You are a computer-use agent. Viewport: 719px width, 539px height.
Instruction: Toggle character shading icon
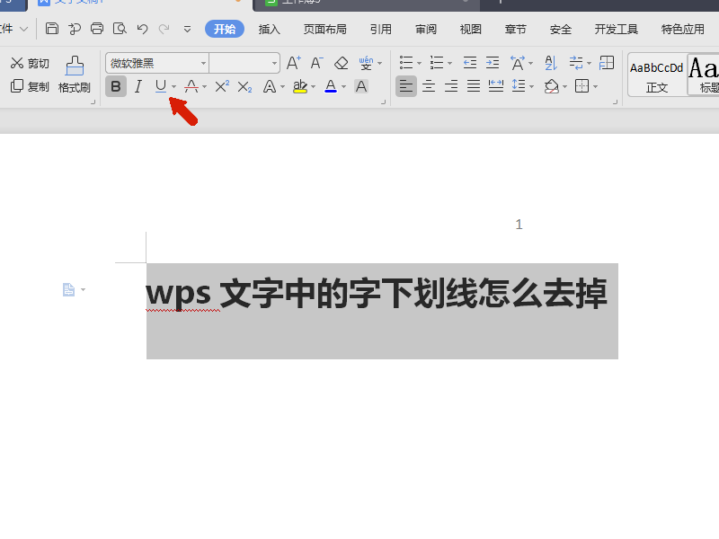tap(361, 86)
